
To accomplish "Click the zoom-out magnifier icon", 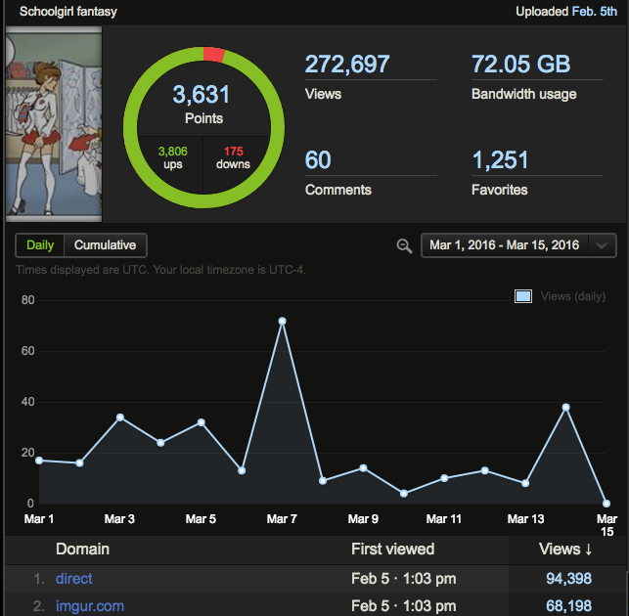I will pos(404,245).
